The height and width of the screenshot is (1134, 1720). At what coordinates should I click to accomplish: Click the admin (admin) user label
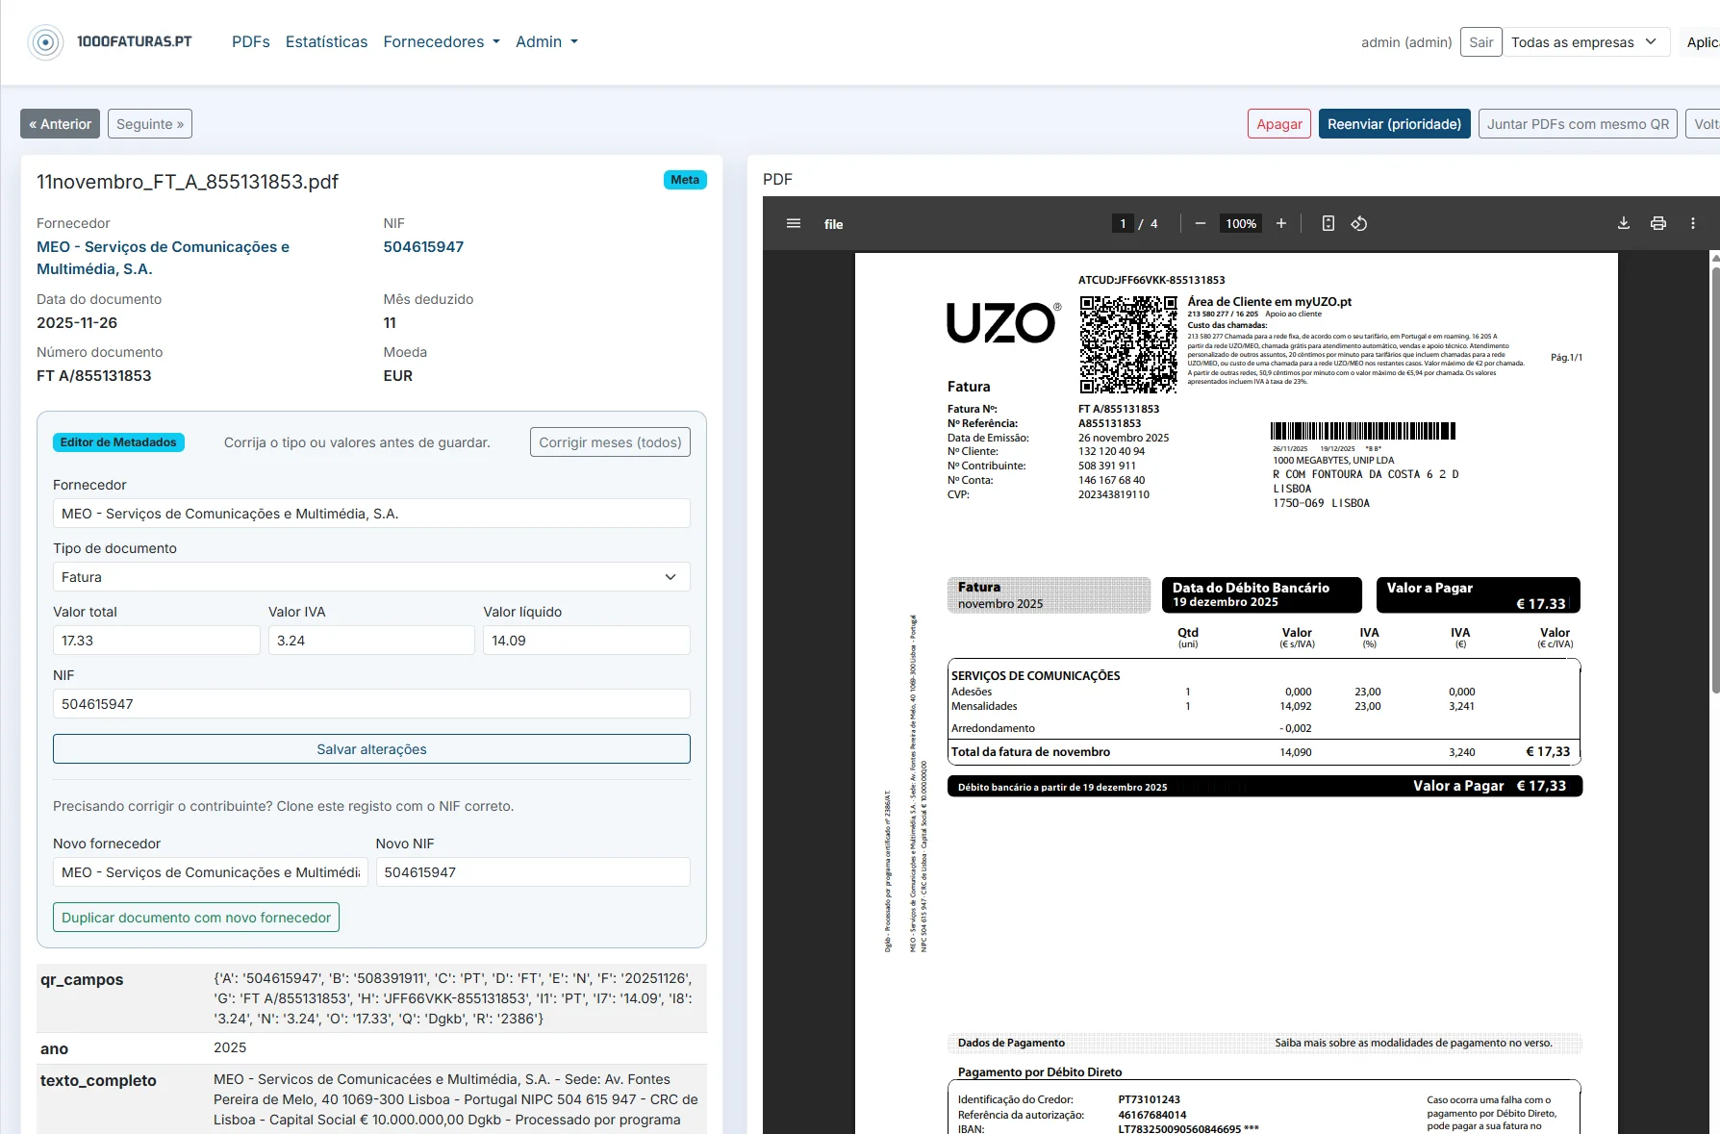pos(1406,42)
